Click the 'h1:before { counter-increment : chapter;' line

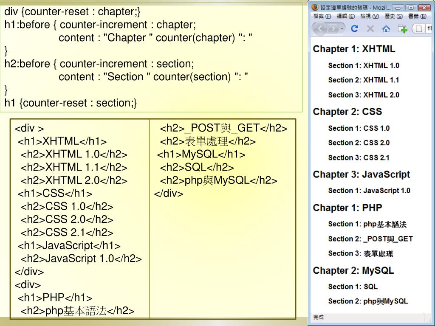pyautogui.click(x=100, y=25)
